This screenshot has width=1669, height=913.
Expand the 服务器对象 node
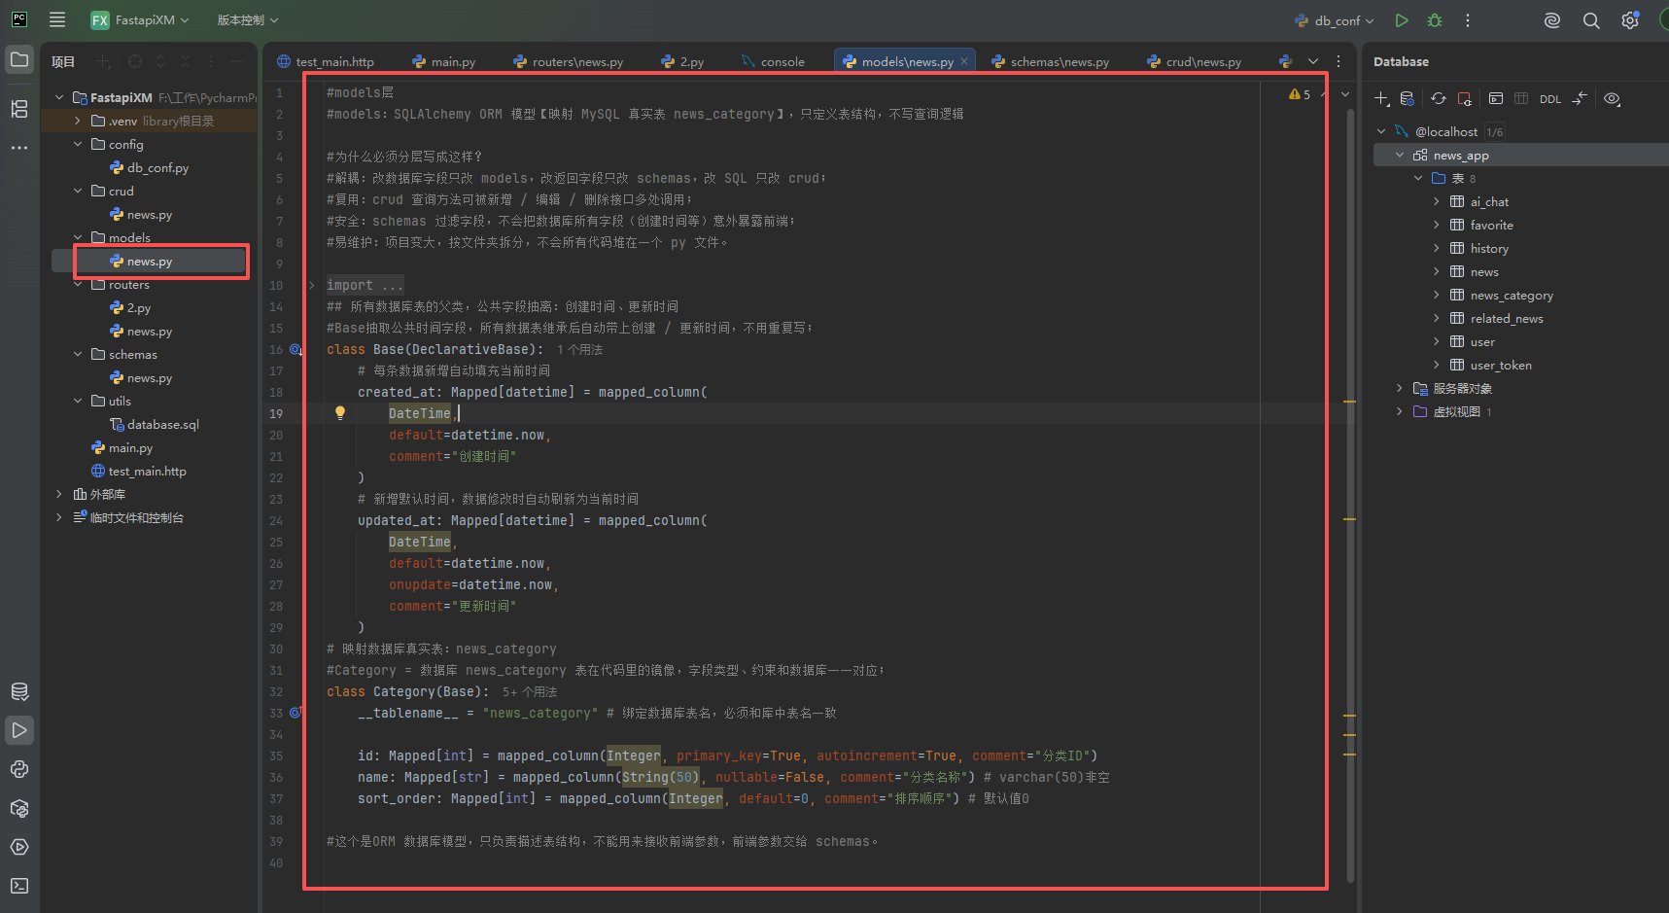click(x=1400, y=388)
